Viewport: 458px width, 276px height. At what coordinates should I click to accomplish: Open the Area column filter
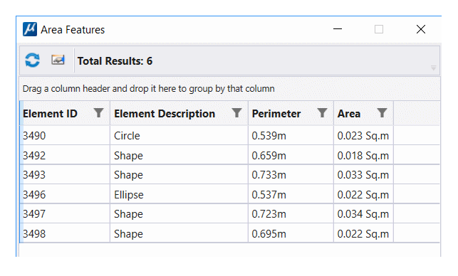pos(382,113)
